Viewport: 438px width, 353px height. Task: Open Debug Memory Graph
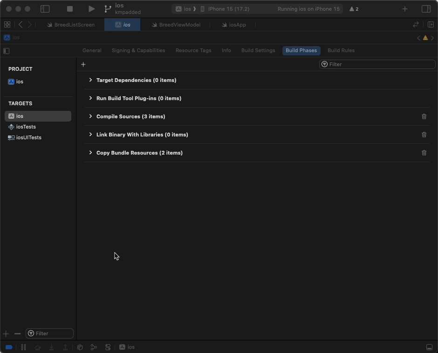click(x=94, y=347)
